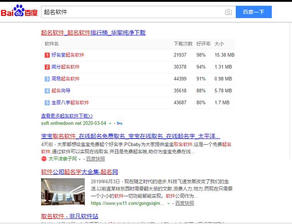Click download count 21937
The height and width of the screenshot is (224, 292).
pyautogui.click(x=180, y=55)
